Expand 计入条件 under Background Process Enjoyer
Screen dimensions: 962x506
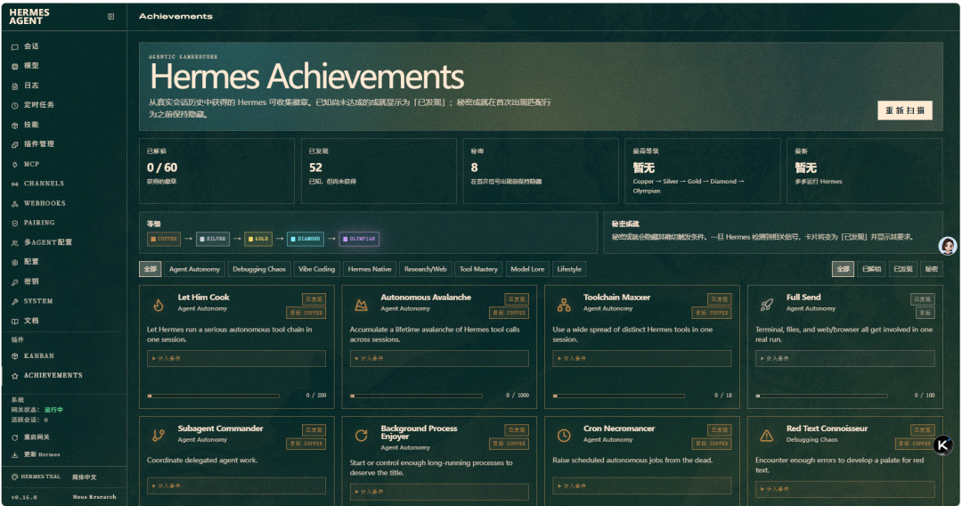coord(439,491)
